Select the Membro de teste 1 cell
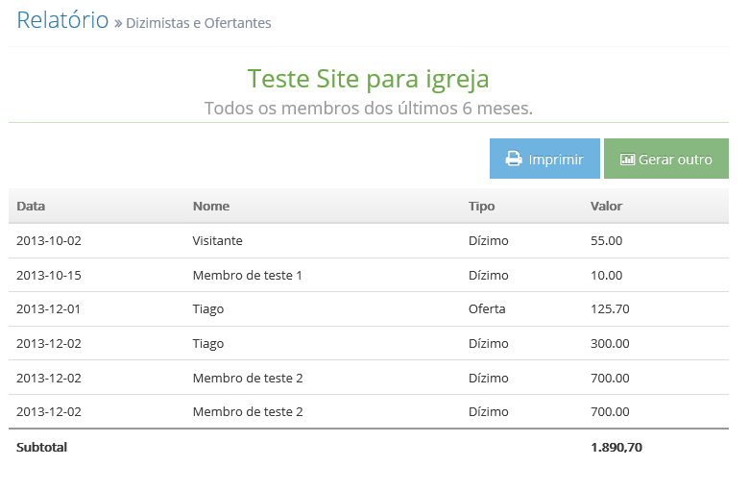The height and width of the screenshot is (491, 749). (247, 276)
